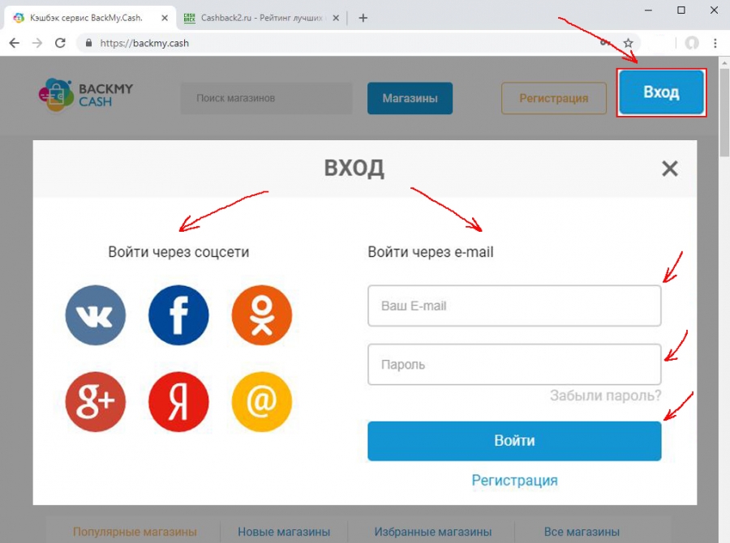Open Регистрация link under Войти
The image size is (730, 543).
[514, 480]
